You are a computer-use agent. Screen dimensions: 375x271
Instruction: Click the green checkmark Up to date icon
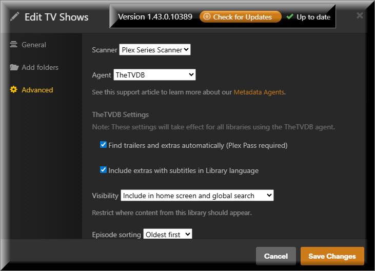click(290, 17)
